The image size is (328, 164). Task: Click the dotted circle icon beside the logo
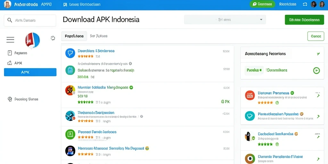point(53,38)
